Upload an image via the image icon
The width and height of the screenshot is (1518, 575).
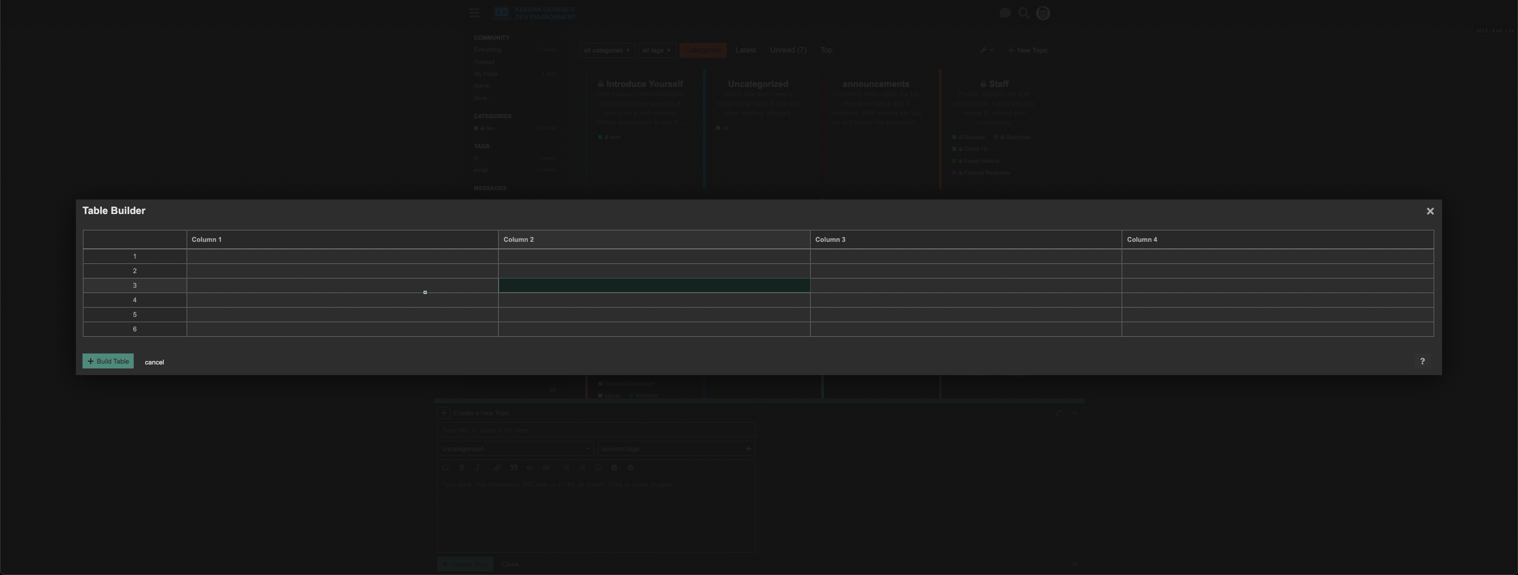coord(546,467)
